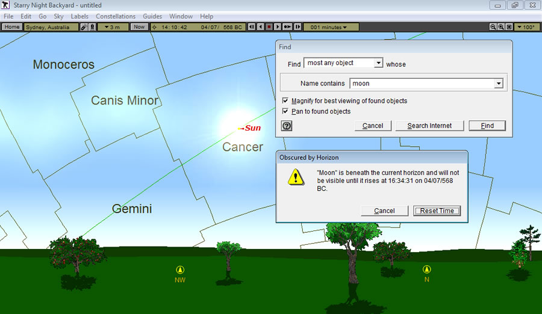This screenshot has width=542, height=314.
Task: Step time forward one increment
Action: [297, 27]
